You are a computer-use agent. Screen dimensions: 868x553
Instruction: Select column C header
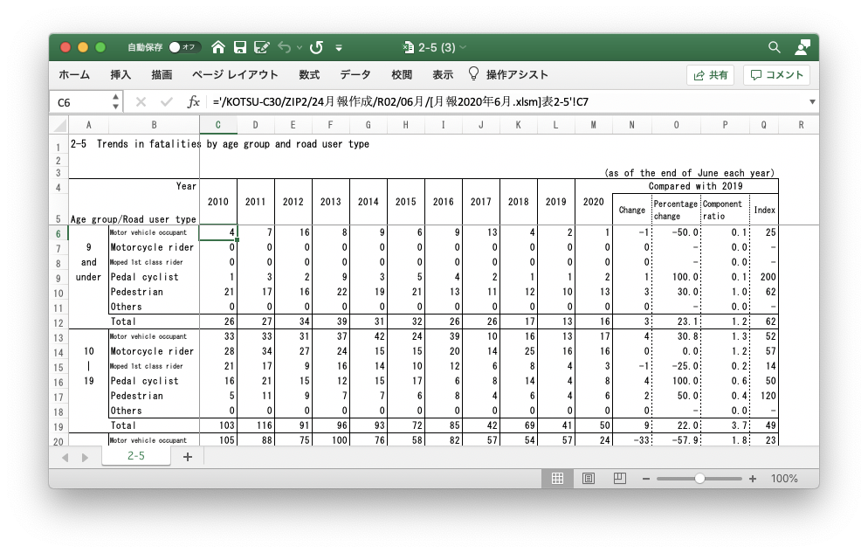click(x=218, y=125)
